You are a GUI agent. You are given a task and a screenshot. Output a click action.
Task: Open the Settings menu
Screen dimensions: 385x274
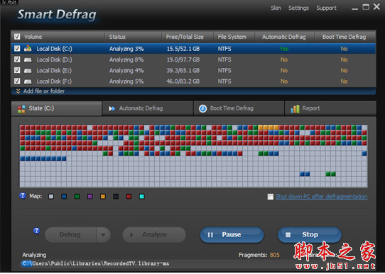pos(298,8)
